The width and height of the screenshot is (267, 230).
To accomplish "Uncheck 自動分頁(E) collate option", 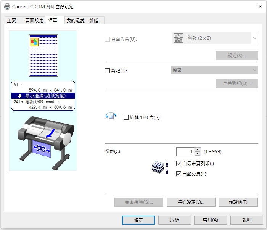I will click(x=179, y=174).
